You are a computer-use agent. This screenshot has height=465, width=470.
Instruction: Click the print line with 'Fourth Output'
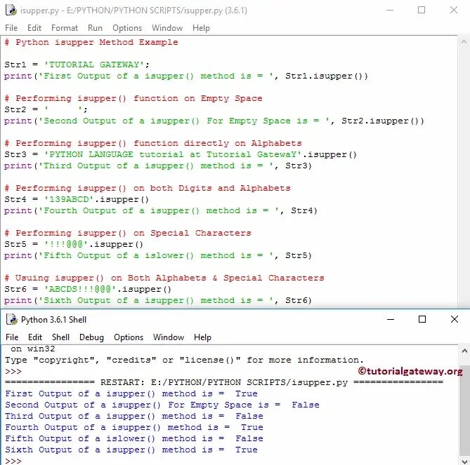point(161,210)
